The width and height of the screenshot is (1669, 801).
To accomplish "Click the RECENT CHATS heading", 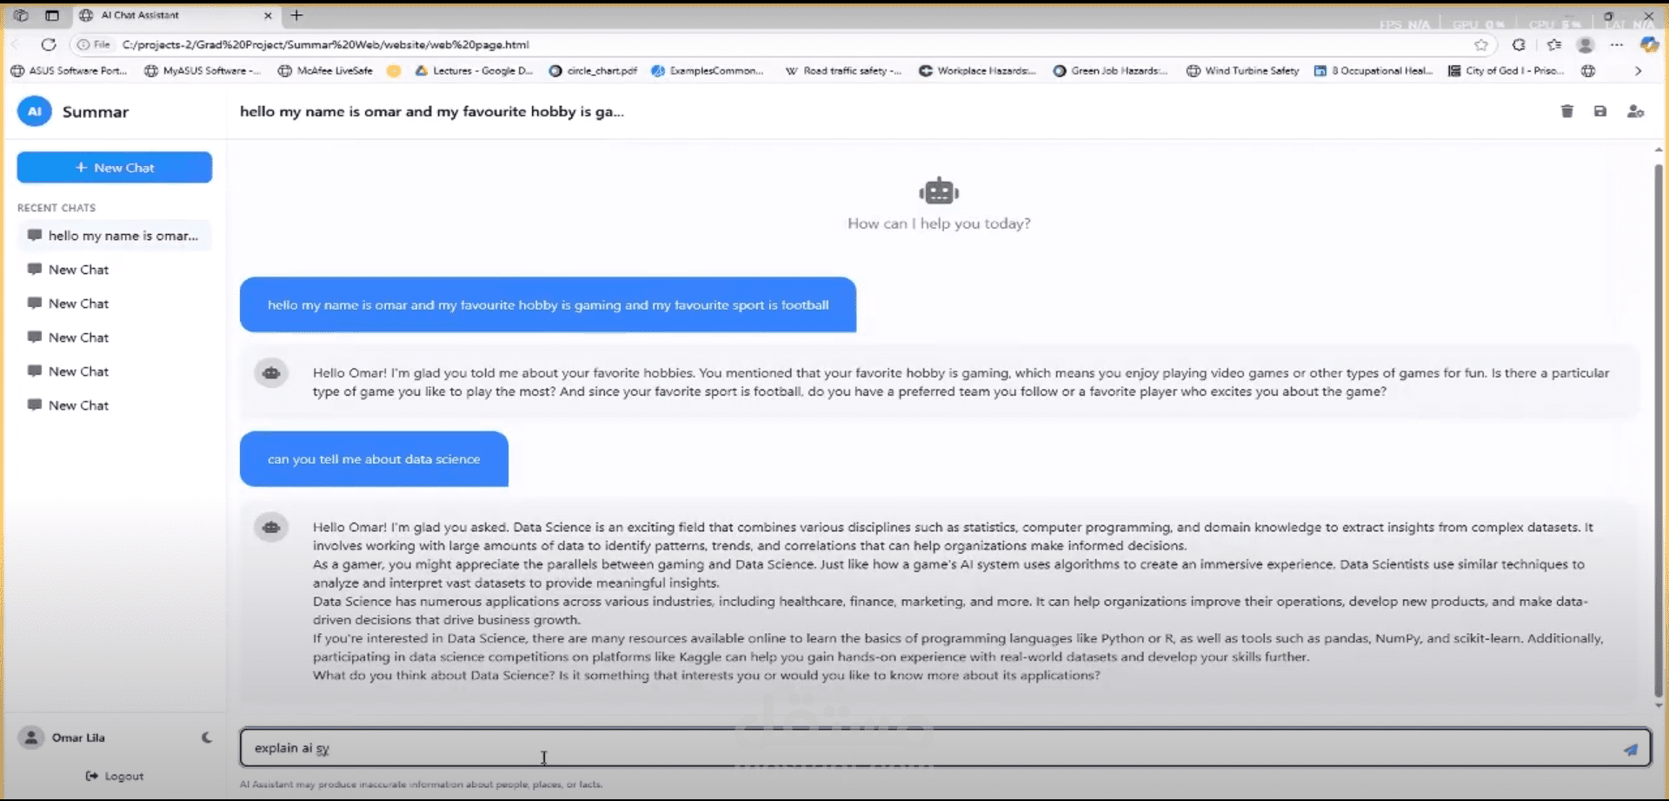I will click(57, 208).
